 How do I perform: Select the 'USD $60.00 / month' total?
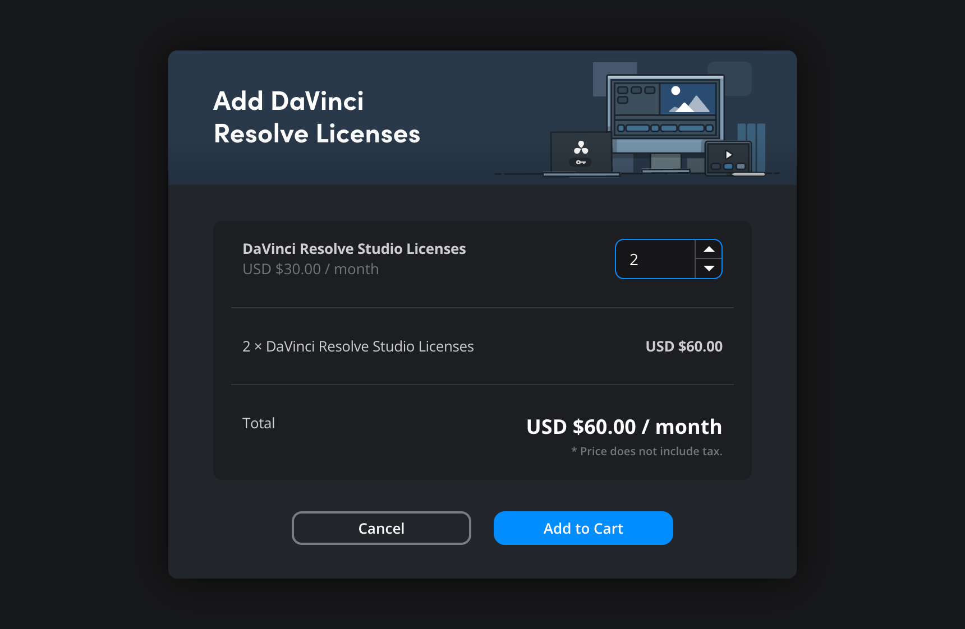pyautogui.click(x=624, y=427)
